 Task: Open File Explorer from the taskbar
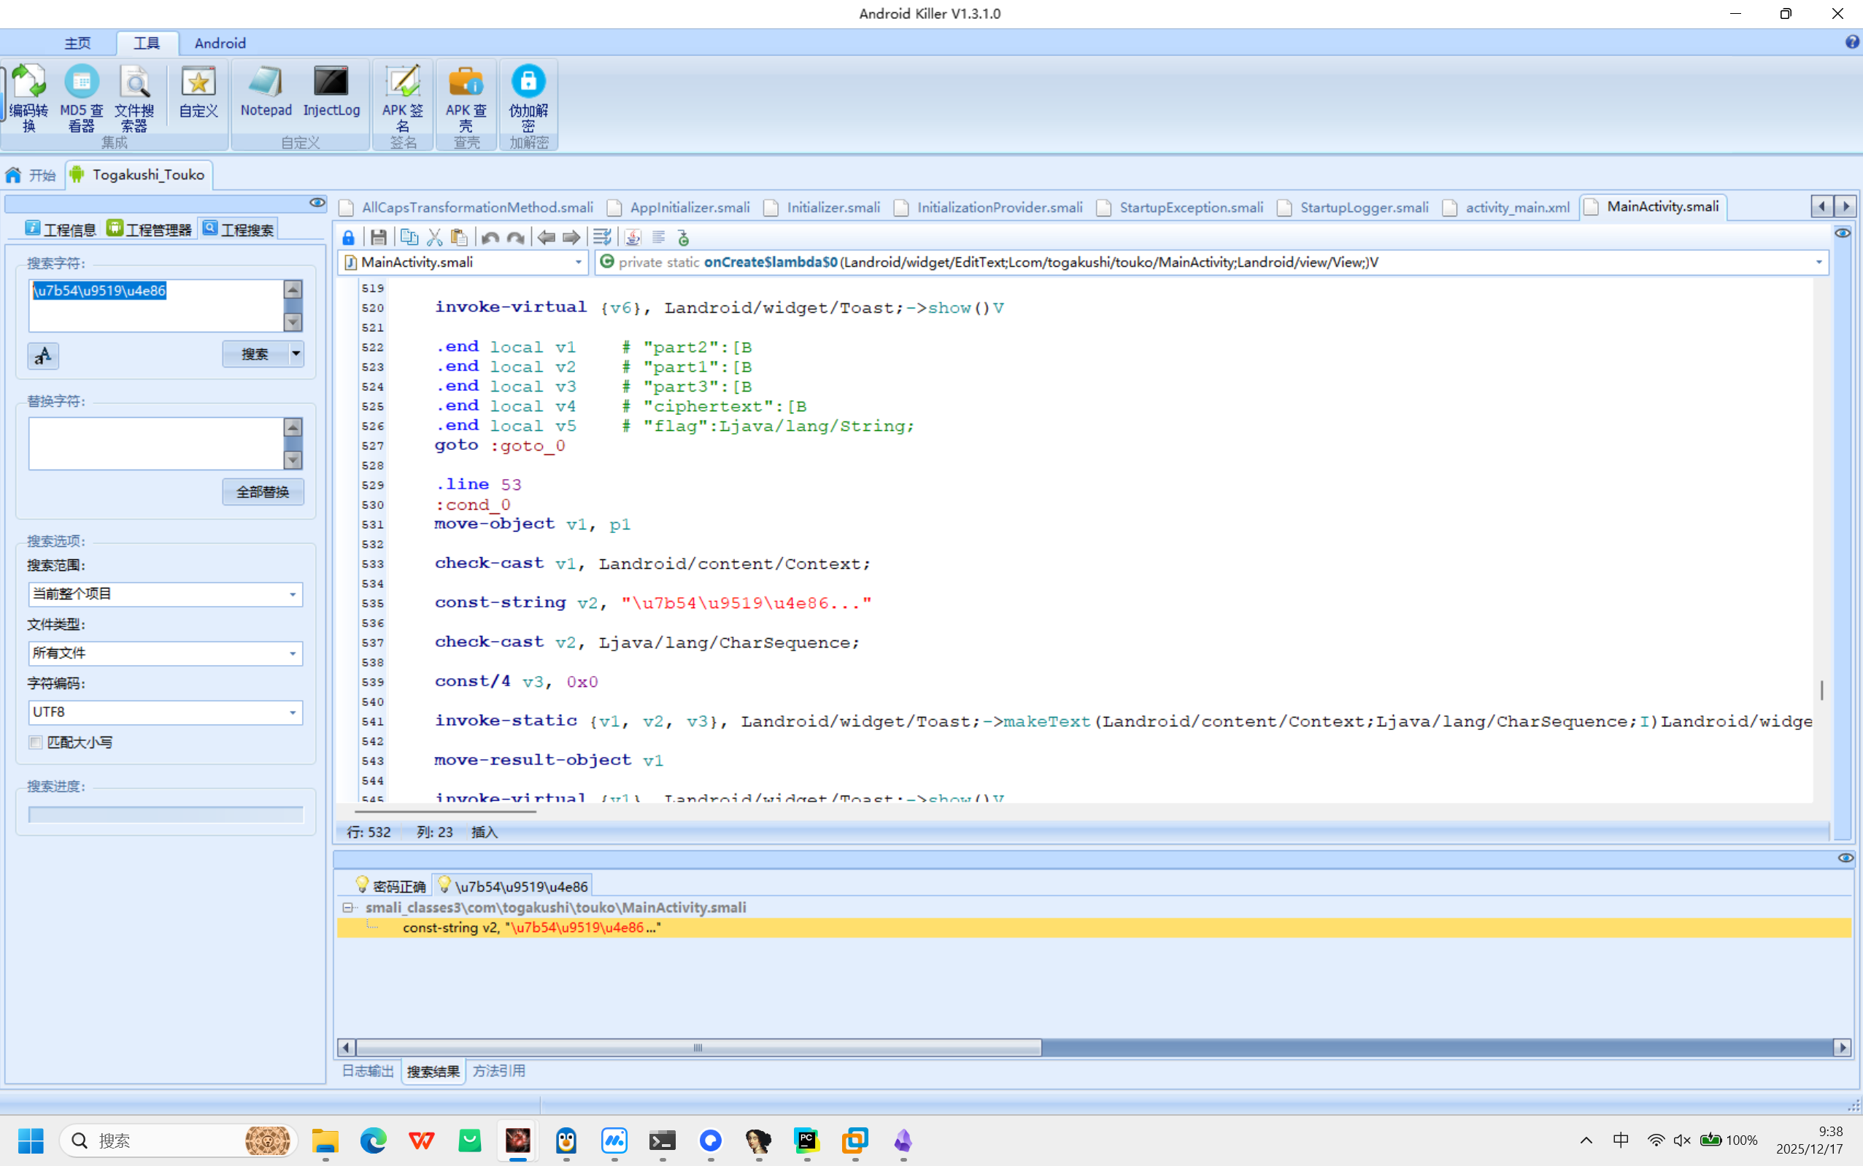pyautogui.click(x=325, y=1140)
